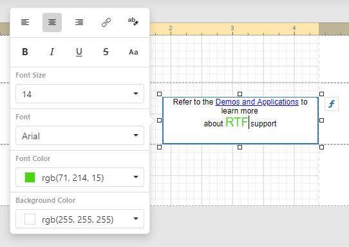Image resolution: width=349 pixels, height=247 pixels.
Task: Follow the Demos and Applications link
Action: pos(257,102)
